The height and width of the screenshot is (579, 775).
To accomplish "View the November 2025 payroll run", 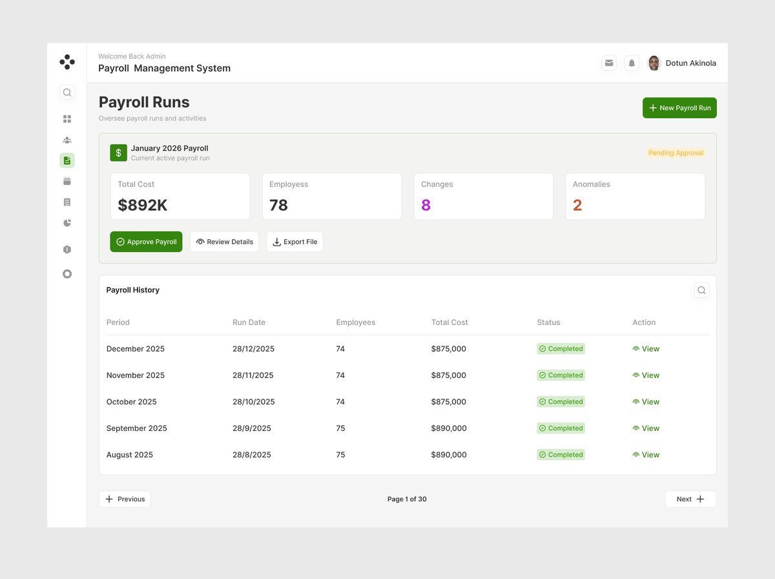I will [646, 375].
